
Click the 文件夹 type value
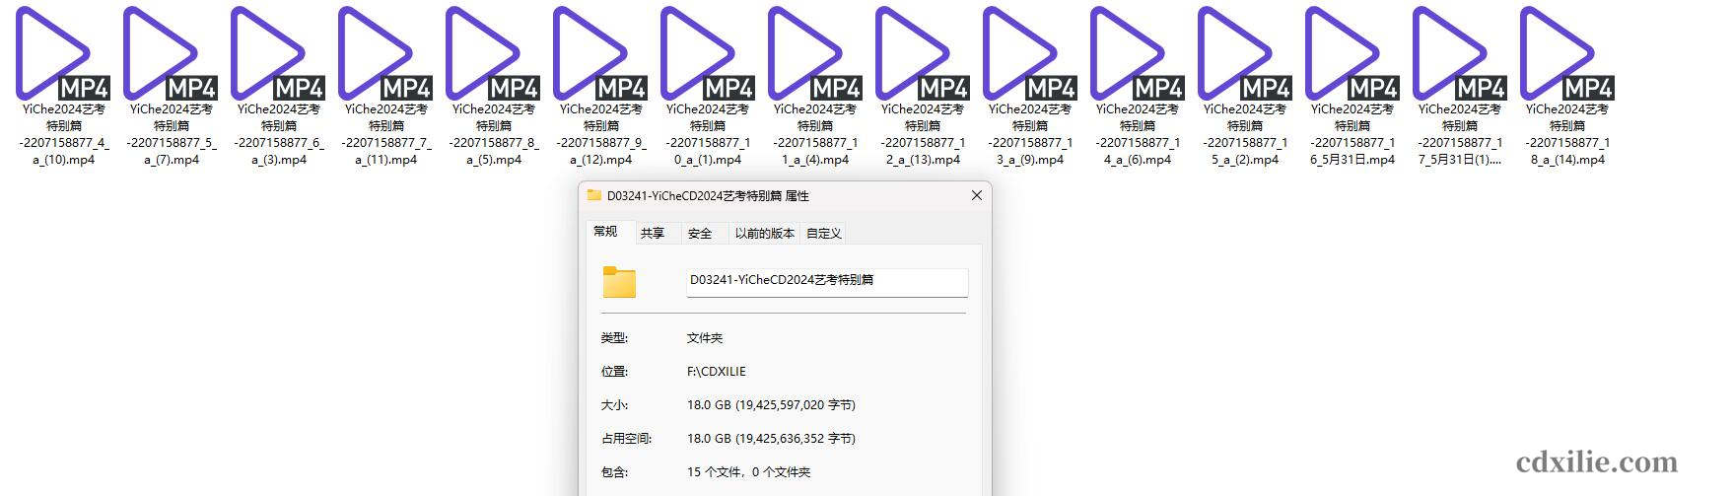tap(705, 338)
